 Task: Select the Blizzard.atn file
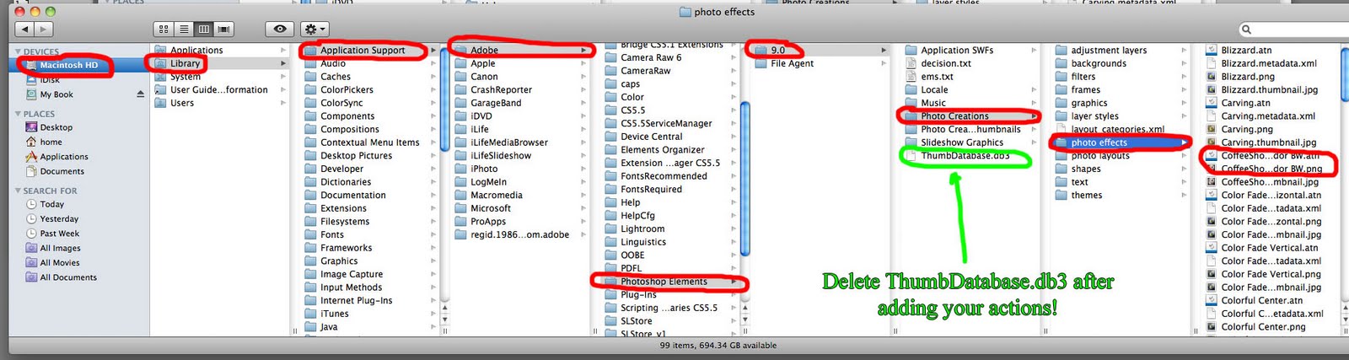click(1246, 50)
